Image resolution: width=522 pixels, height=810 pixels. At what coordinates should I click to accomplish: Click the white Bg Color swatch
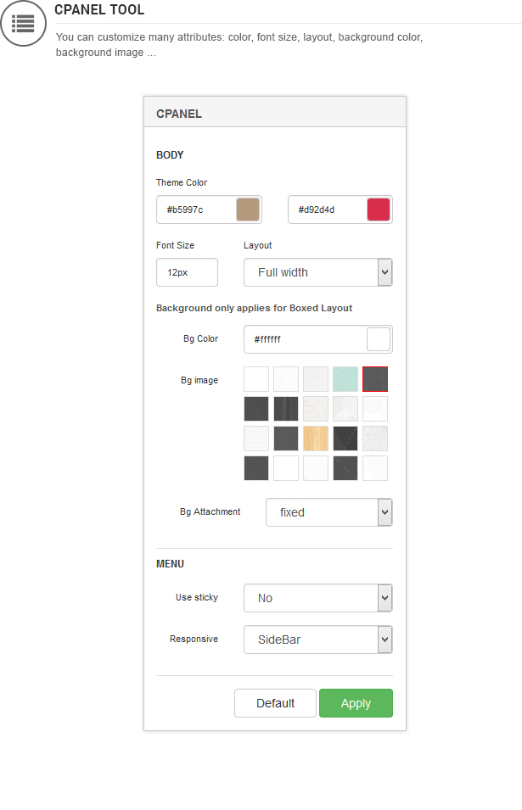(x=379, y=339)
